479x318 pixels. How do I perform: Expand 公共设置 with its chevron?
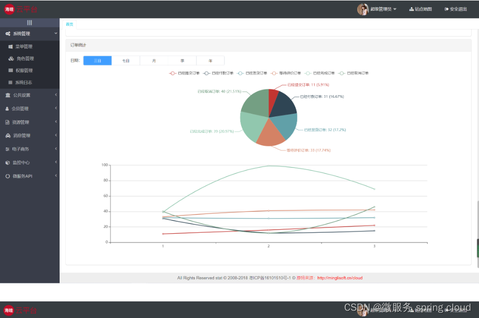point(56,95)
